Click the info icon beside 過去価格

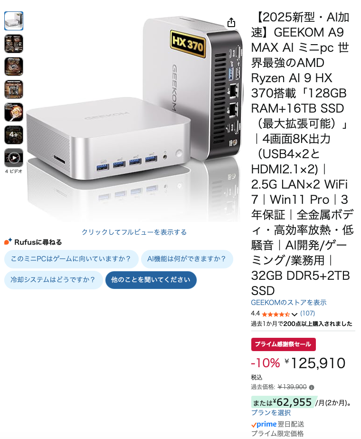[312, 388]
